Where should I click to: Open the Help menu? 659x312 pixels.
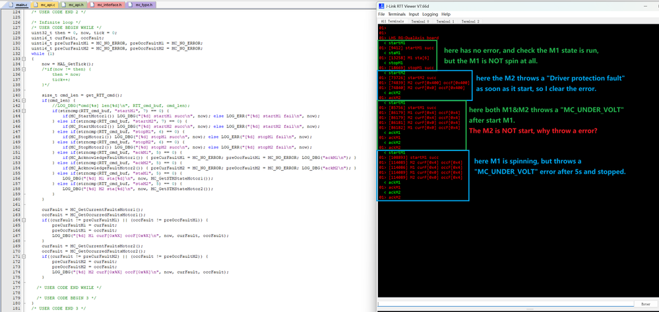coord(446,14)
